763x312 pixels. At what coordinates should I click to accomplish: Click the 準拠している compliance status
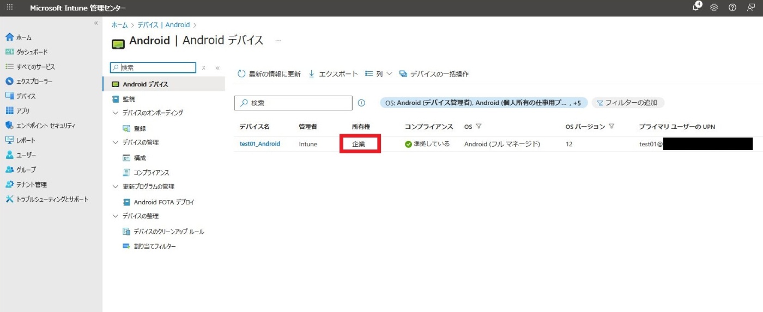pyautogui.click(x=427, y=144)
